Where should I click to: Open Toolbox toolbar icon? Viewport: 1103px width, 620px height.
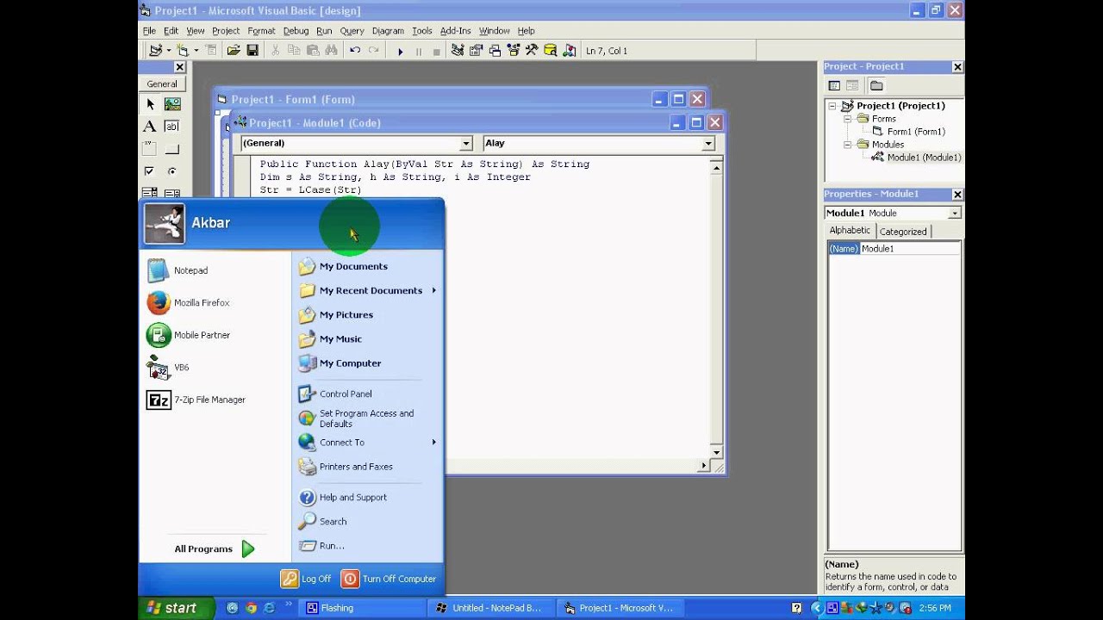coord(532,51)
